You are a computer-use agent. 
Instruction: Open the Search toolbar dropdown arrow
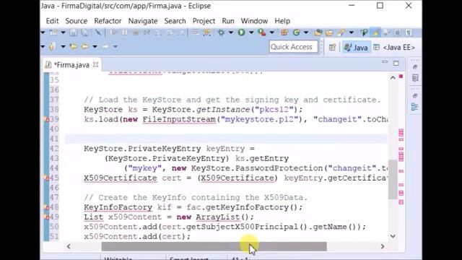point(352,32)
